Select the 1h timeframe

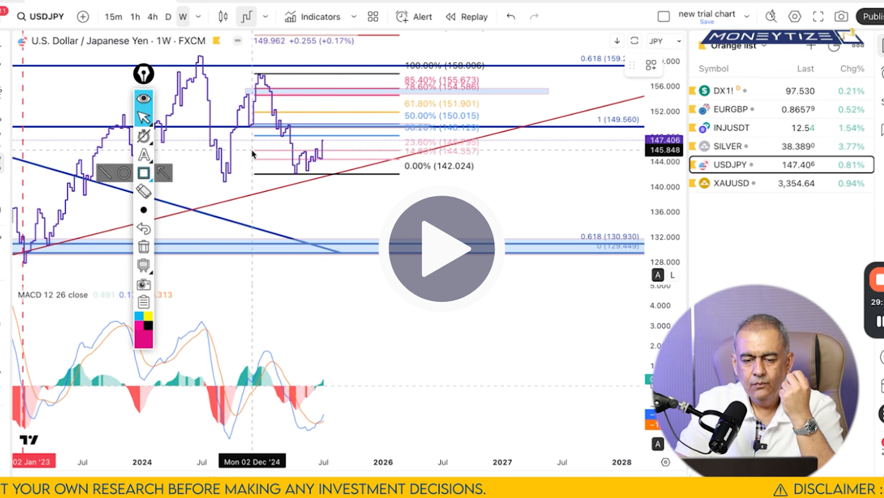pyautogui.click(x=135, y=17)
